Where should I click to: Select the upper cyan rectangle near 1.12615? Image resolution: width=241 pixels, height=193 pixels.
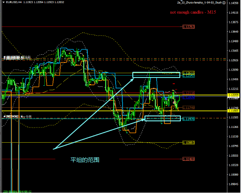tap(156, 75)
